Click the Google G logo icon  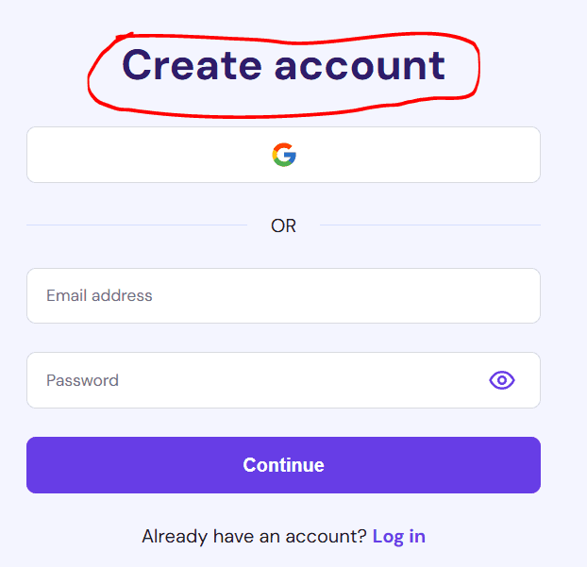tap(284, 155)
